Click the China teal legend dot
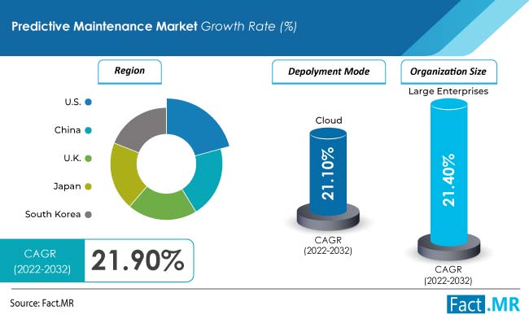Screen dimensions: 529x319 (x=89, y=130)
